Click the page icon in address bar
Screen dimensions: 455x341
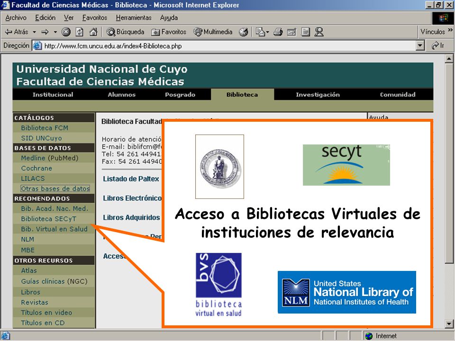[37, 46]
